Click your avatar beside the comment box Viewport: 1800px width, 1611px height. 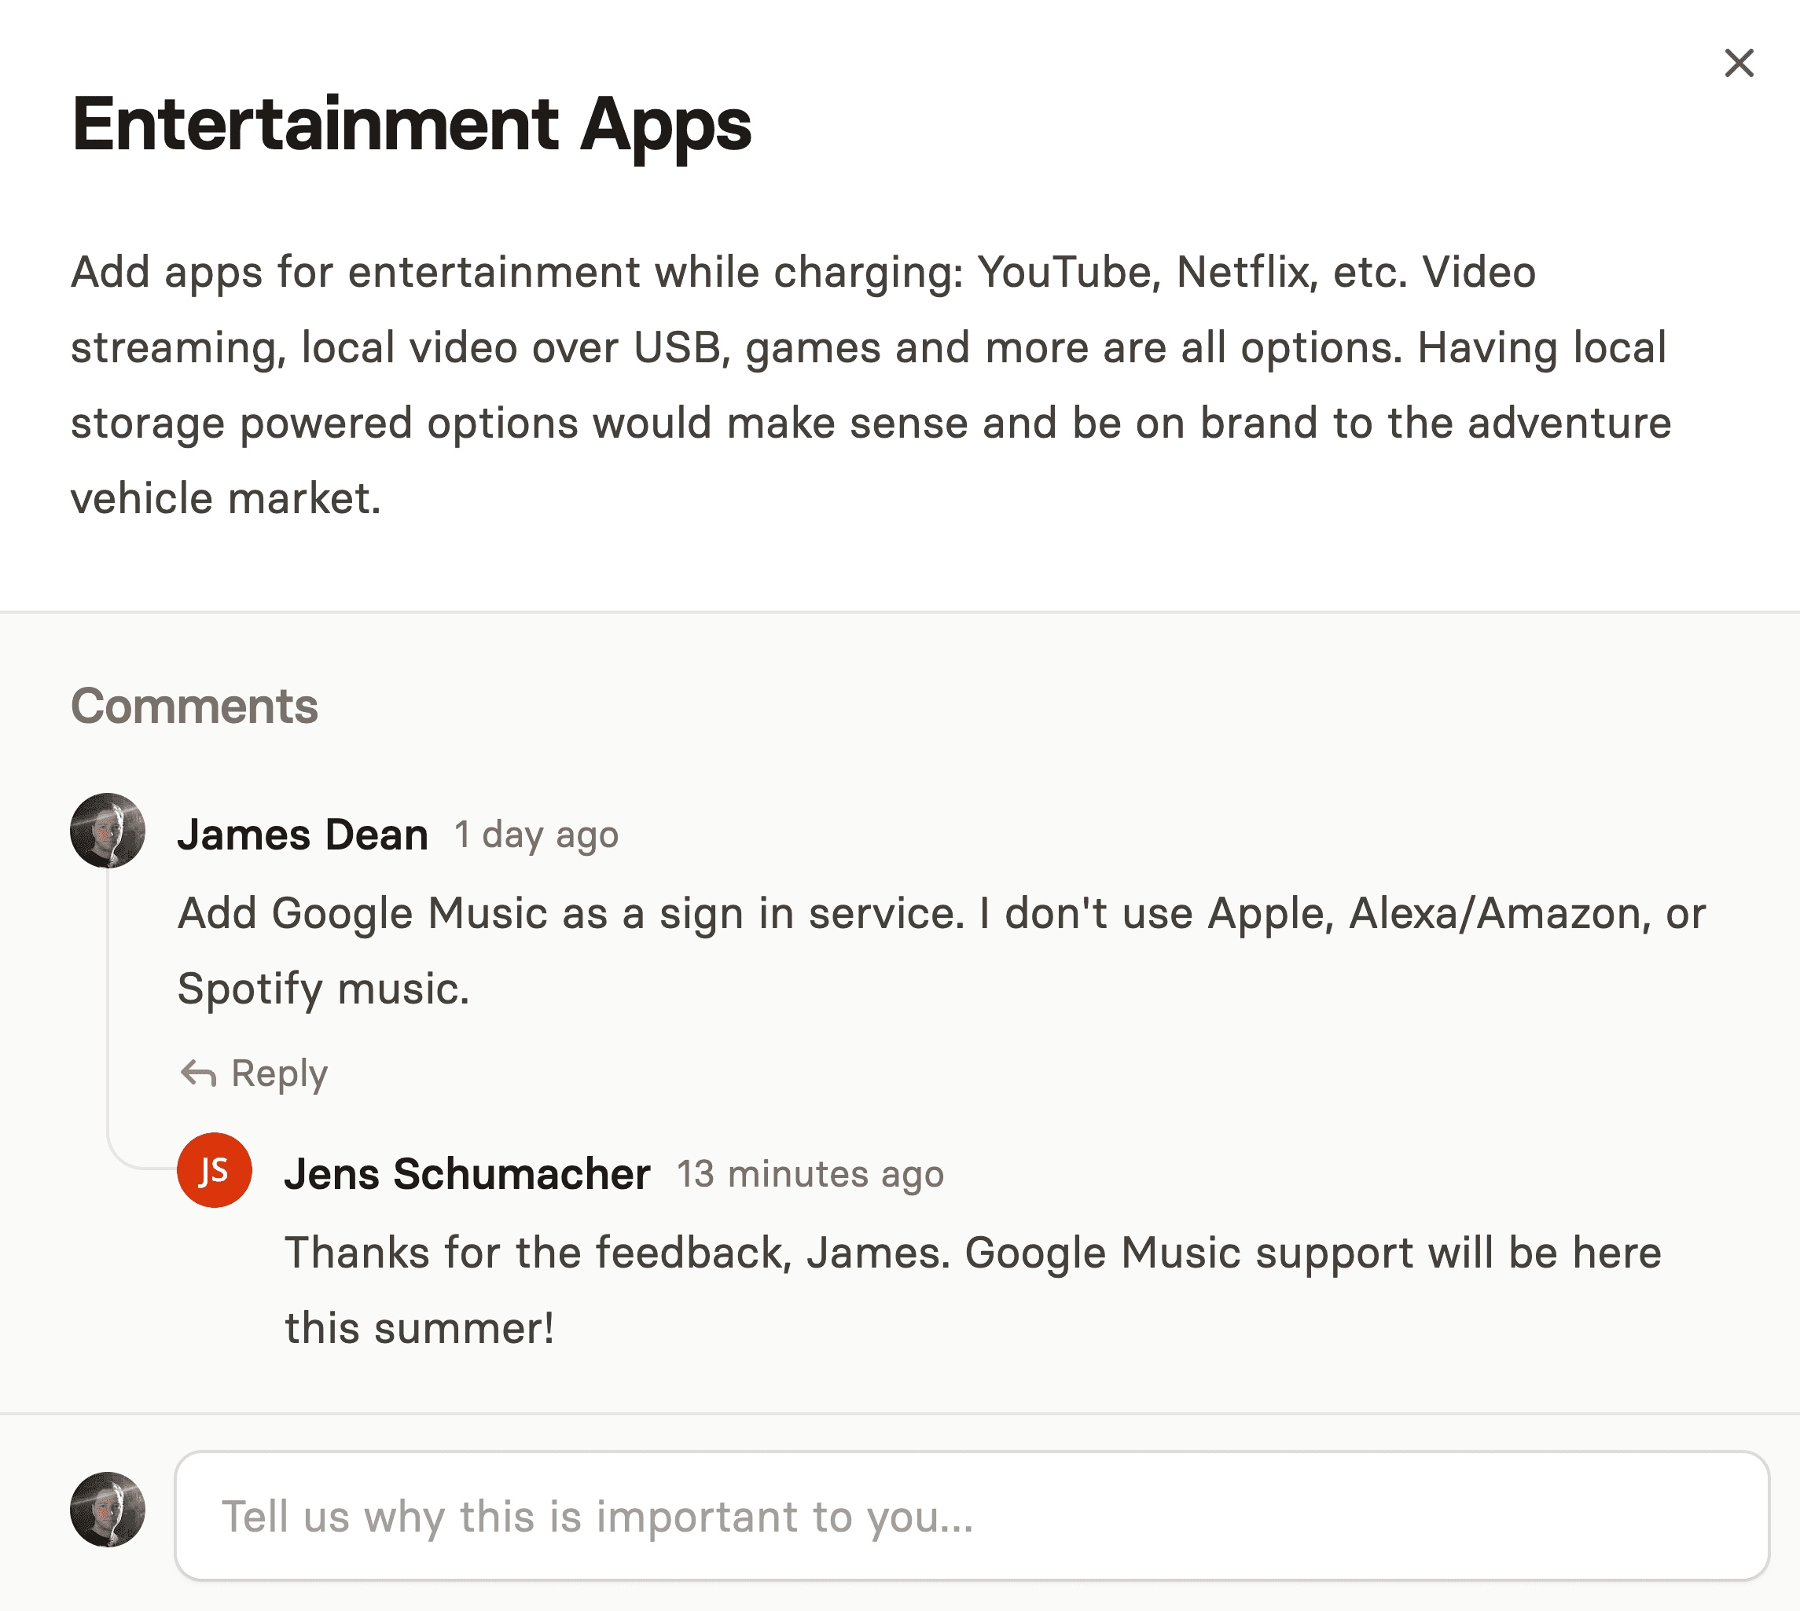[x=108, y=1510]
